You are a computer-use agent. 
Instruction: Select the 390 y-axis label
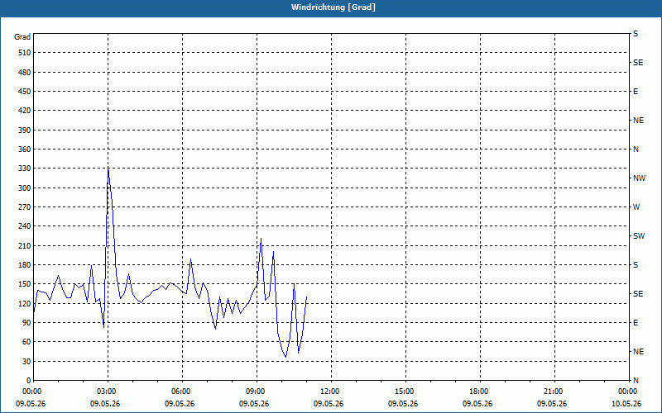point(24,131)
